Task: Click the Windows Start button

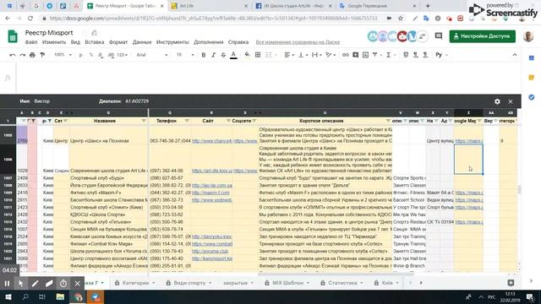Action: click(8, 296)
